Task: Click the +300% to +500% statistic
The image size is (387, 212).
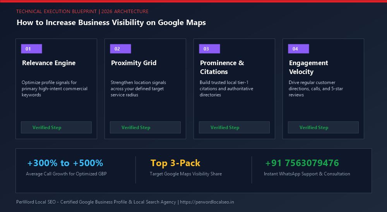Action: pyautogui.click(x=65, y=163)
